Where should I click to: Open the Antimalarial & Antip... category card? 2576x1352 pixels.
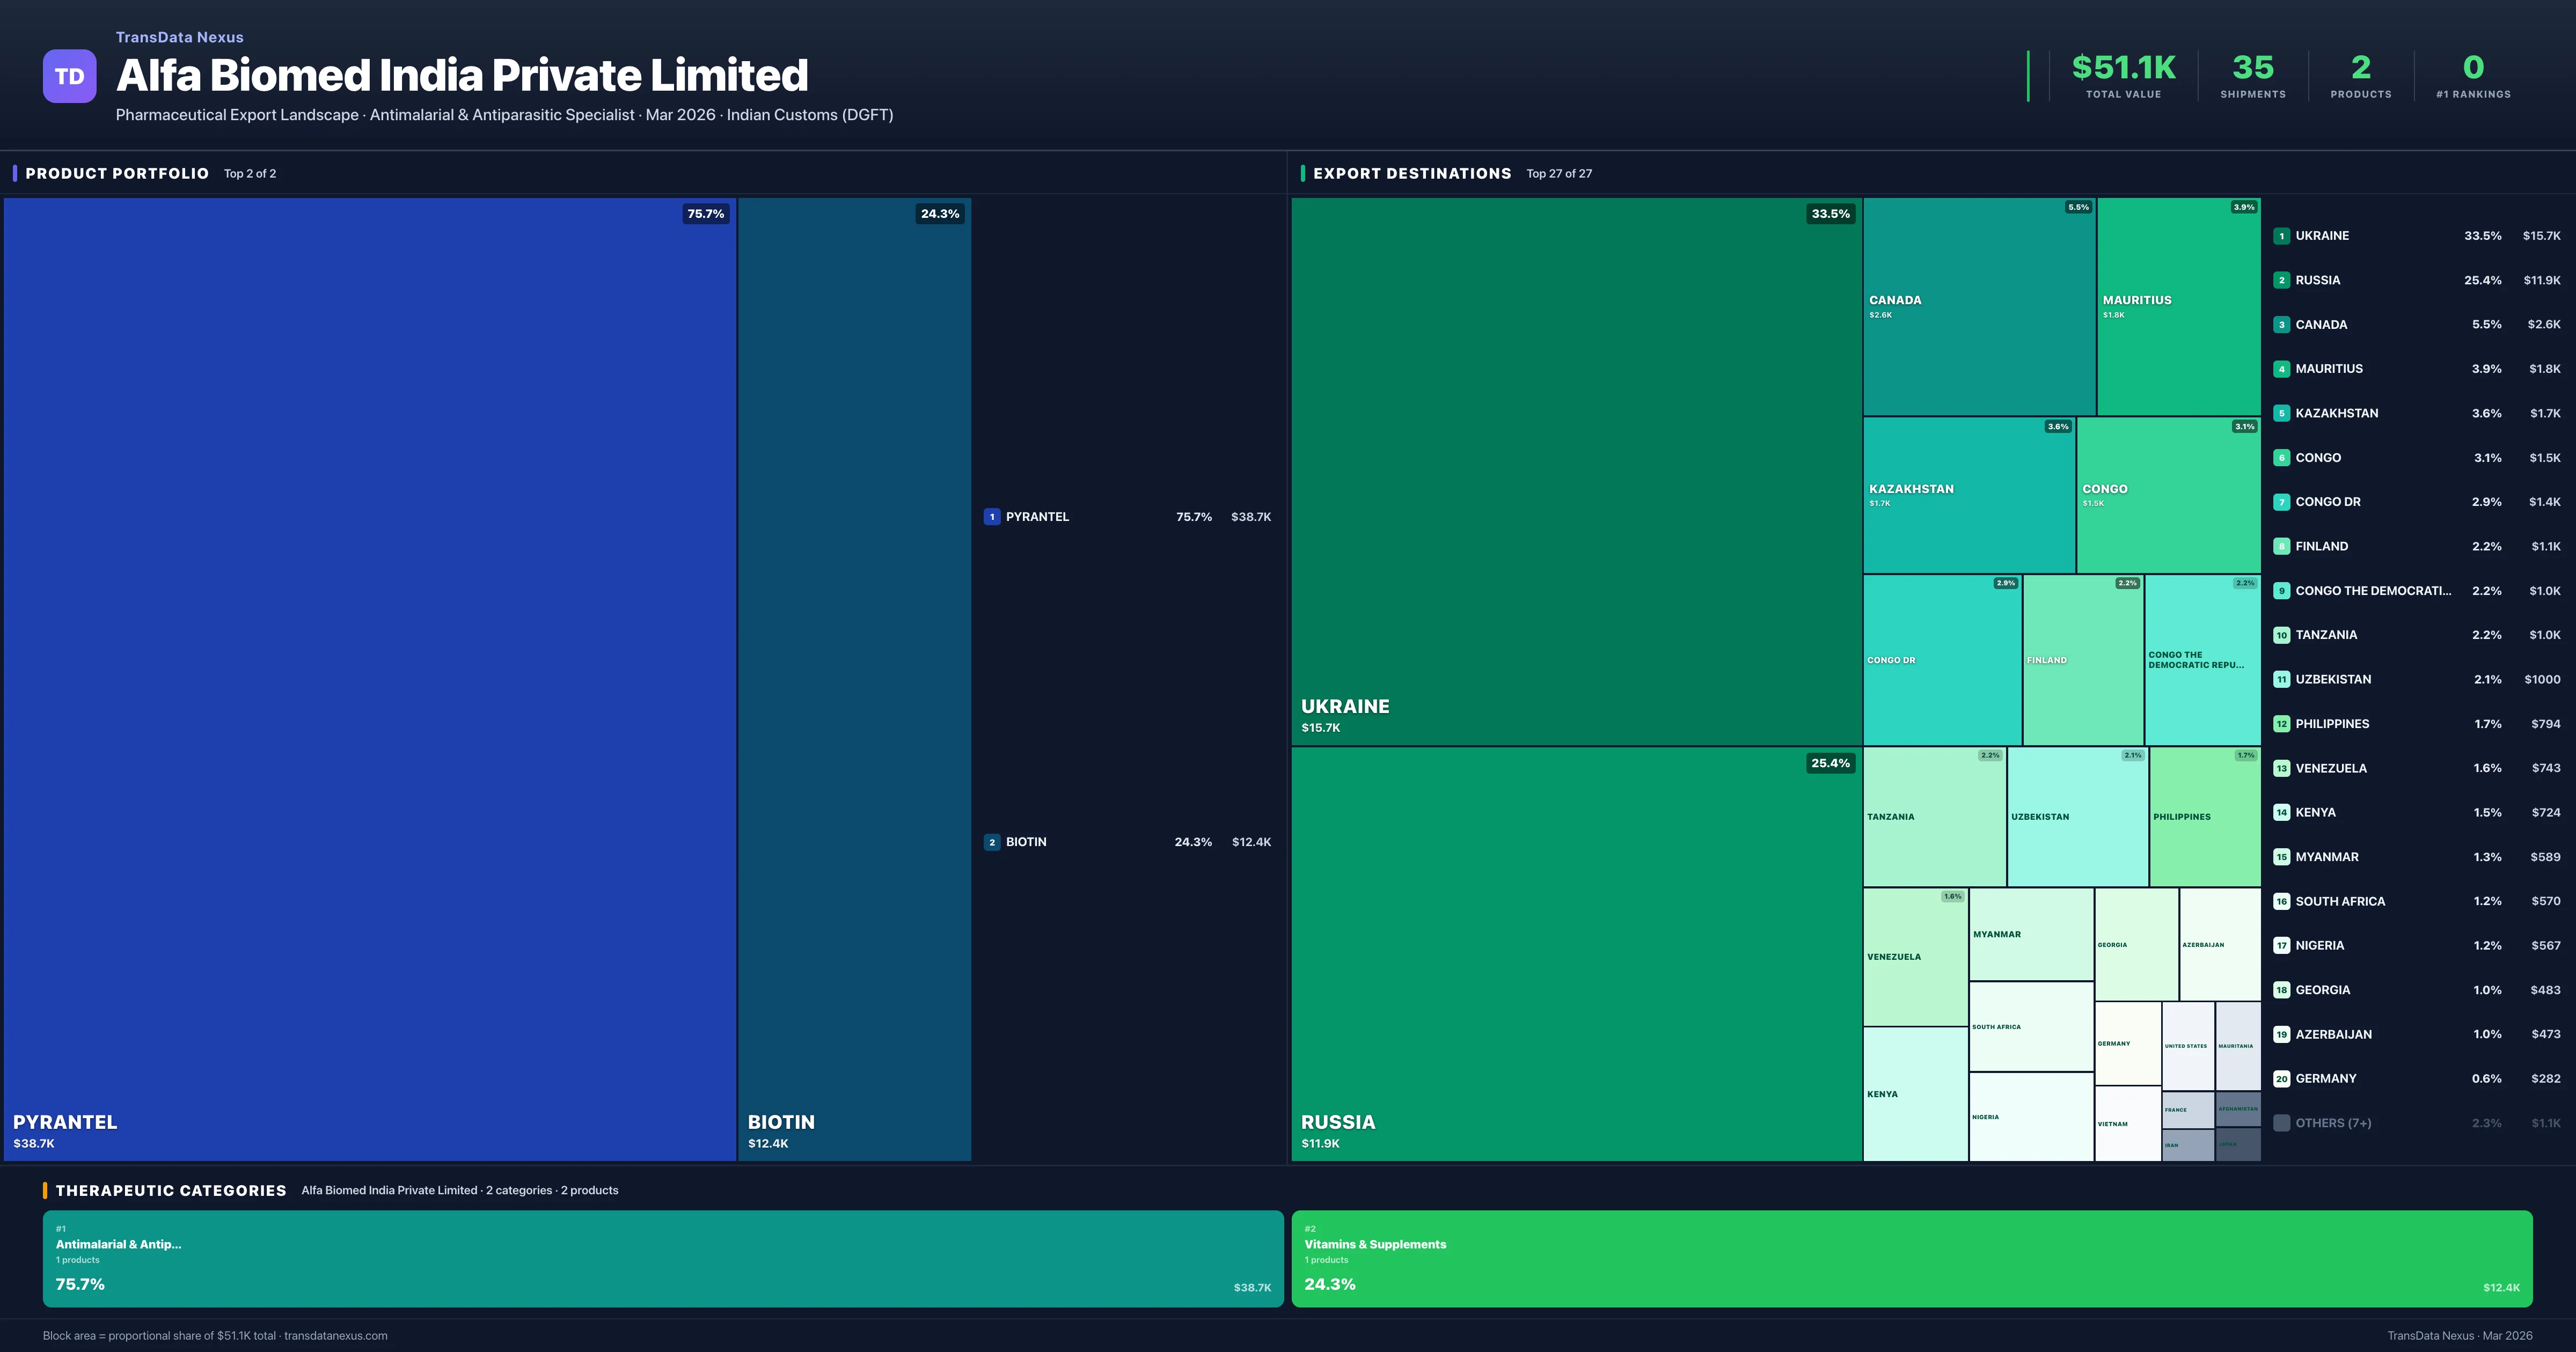point(662,1258)
